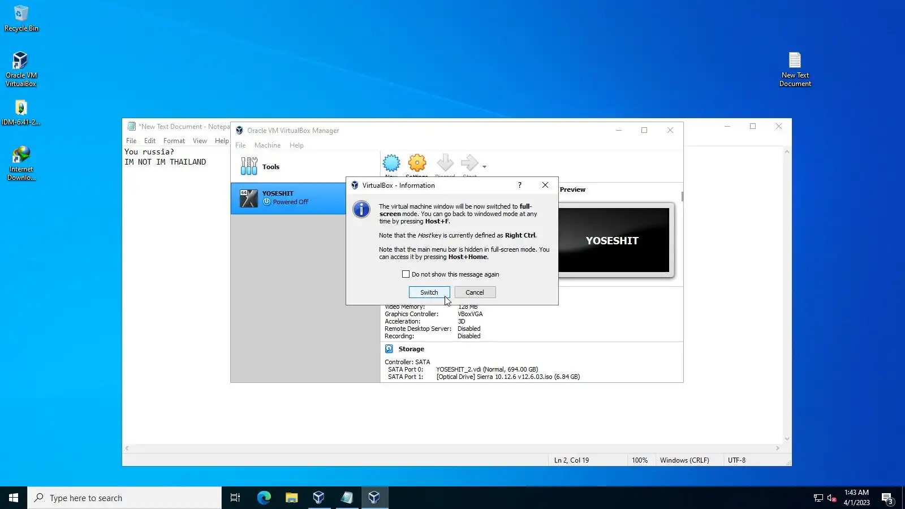
Task: Click the Start arrow toolbar icon
Action: tap(469, 163)
